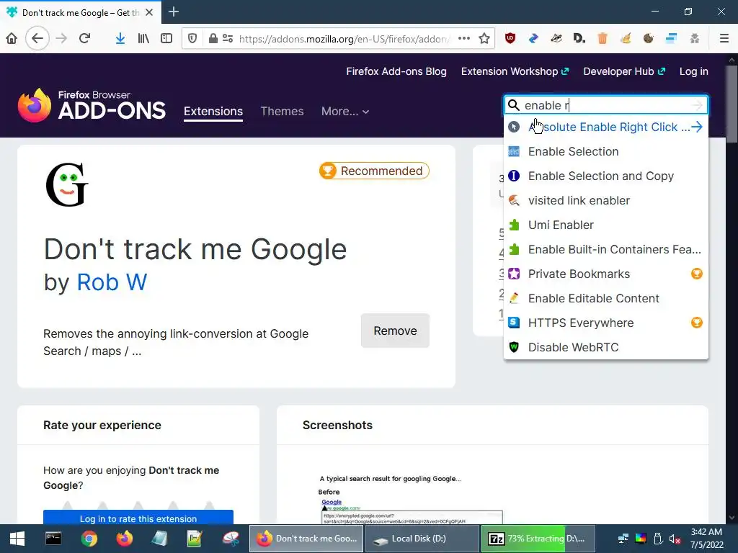
Task: Open site permissions icon in address bar
Action: tap(228, 39)
